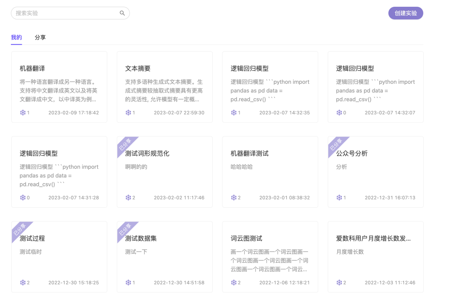
Task: Click the model icon dated 2023-02-07 22:59:30
Action: tap(128, 112)
